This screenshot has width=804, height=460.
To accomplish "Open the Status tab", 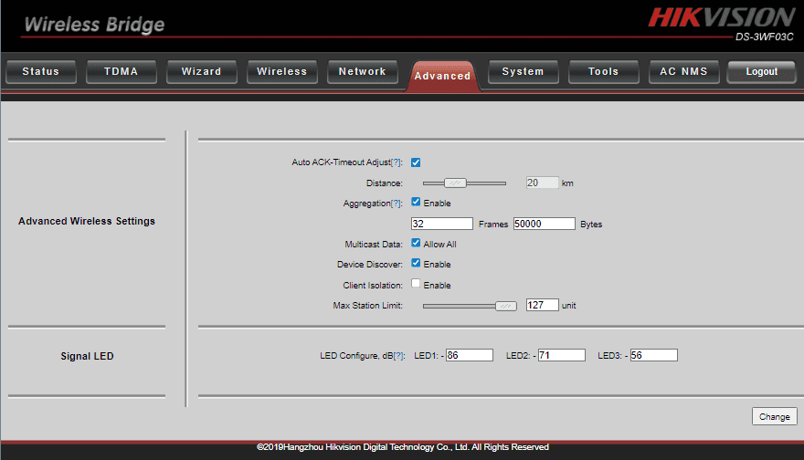I will (x=40, y=71).
